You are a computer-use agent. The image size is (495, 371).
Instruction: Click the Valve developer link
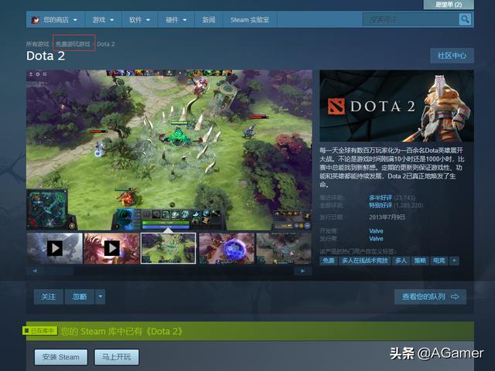point(376,231)
